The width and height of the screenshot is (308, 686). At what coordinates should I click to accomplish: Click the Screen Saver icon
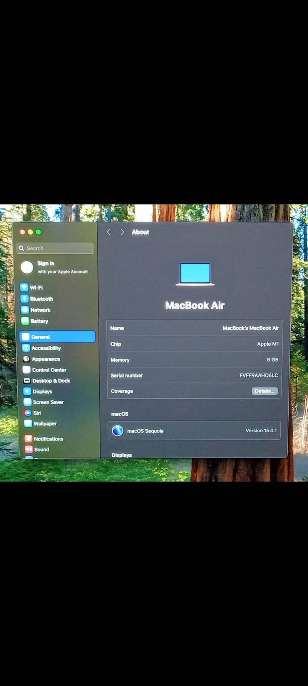28,402
